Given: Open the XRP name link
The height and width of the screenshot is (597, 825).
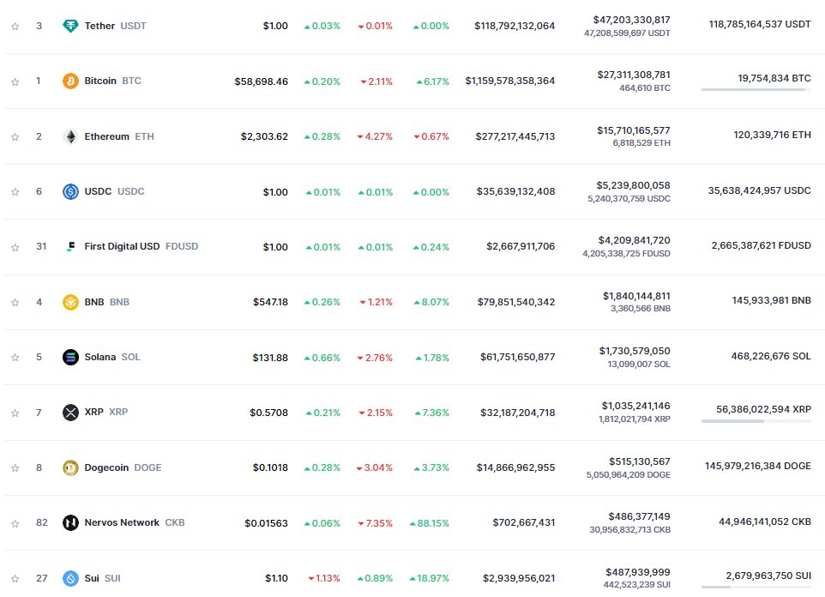Looking at the screenshot, I should 105,412.
